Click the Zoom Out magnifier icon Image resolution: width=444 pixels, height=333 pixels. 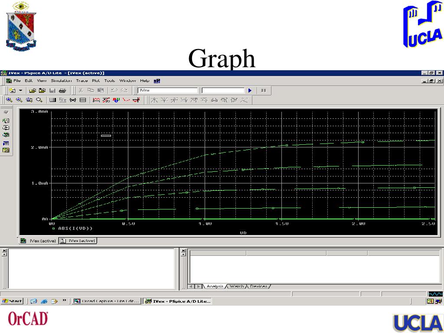click(19, 100)
